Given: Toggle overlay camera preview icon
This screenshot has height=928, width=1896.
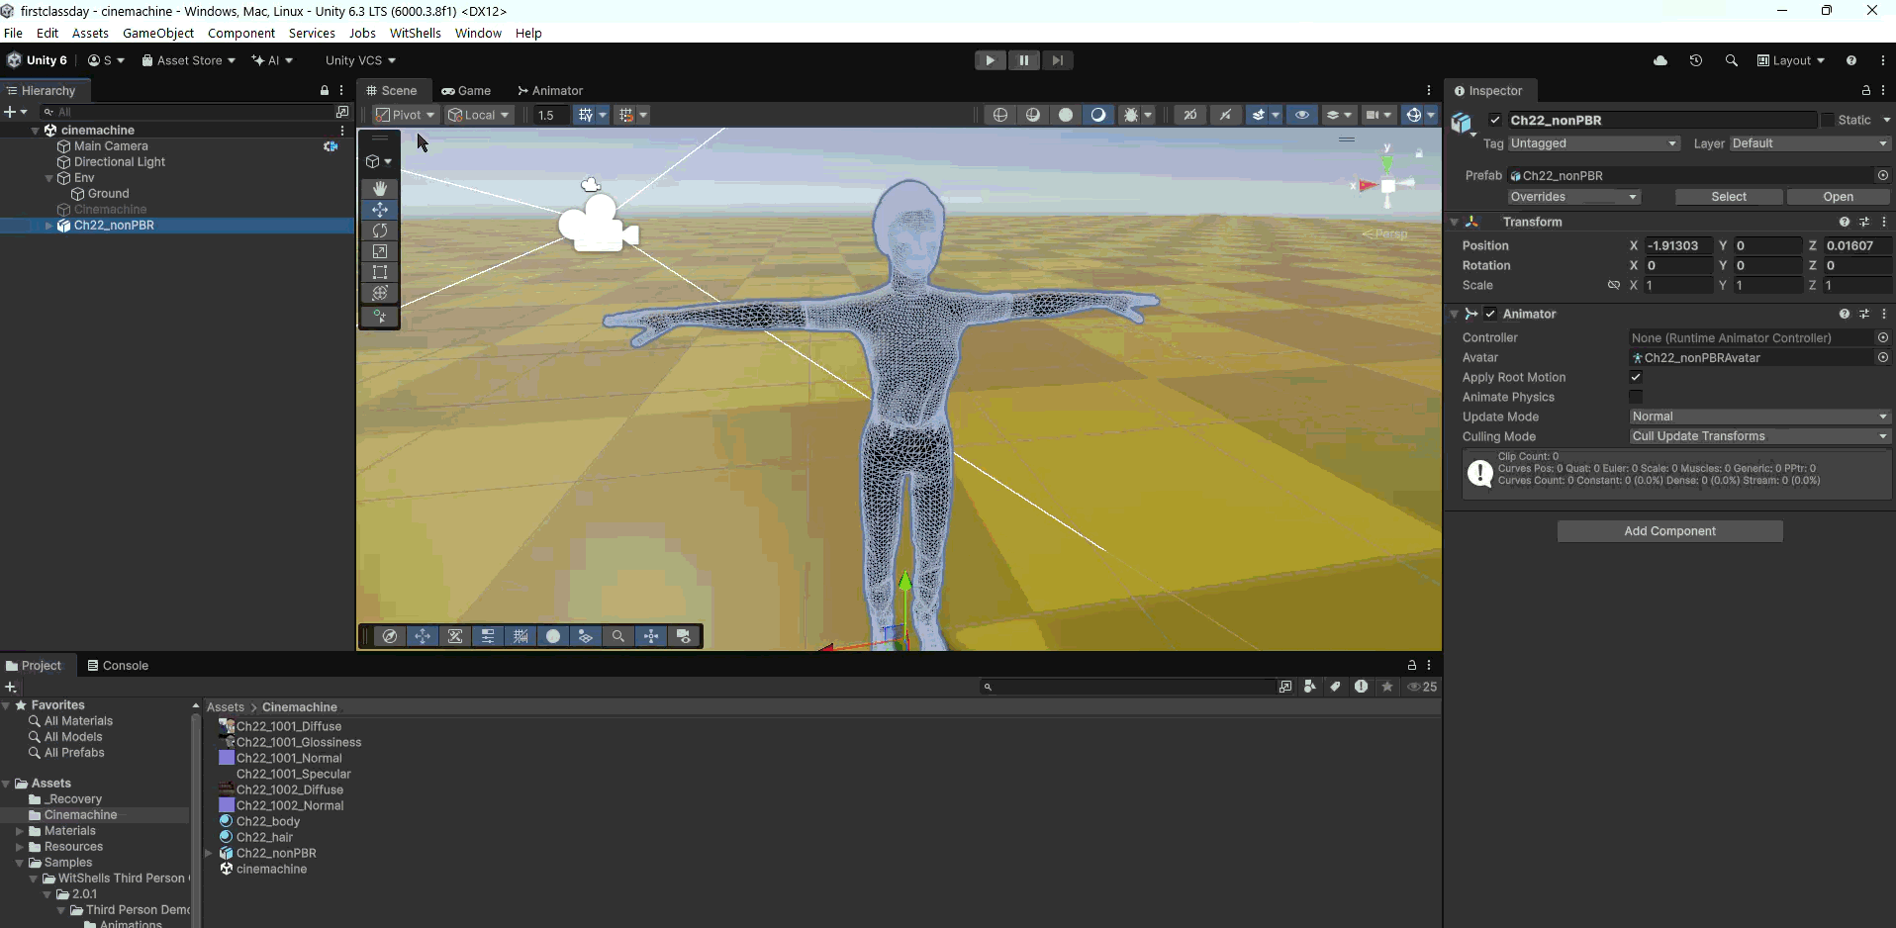Looking at the screenshot, I should point(684,636).
